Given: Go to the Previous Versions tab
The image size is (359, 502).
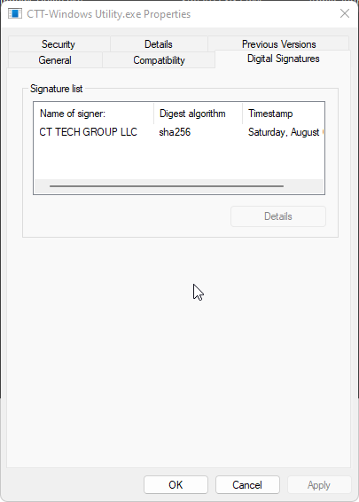Looking at the screenshot, I should (x=278, y=43).
